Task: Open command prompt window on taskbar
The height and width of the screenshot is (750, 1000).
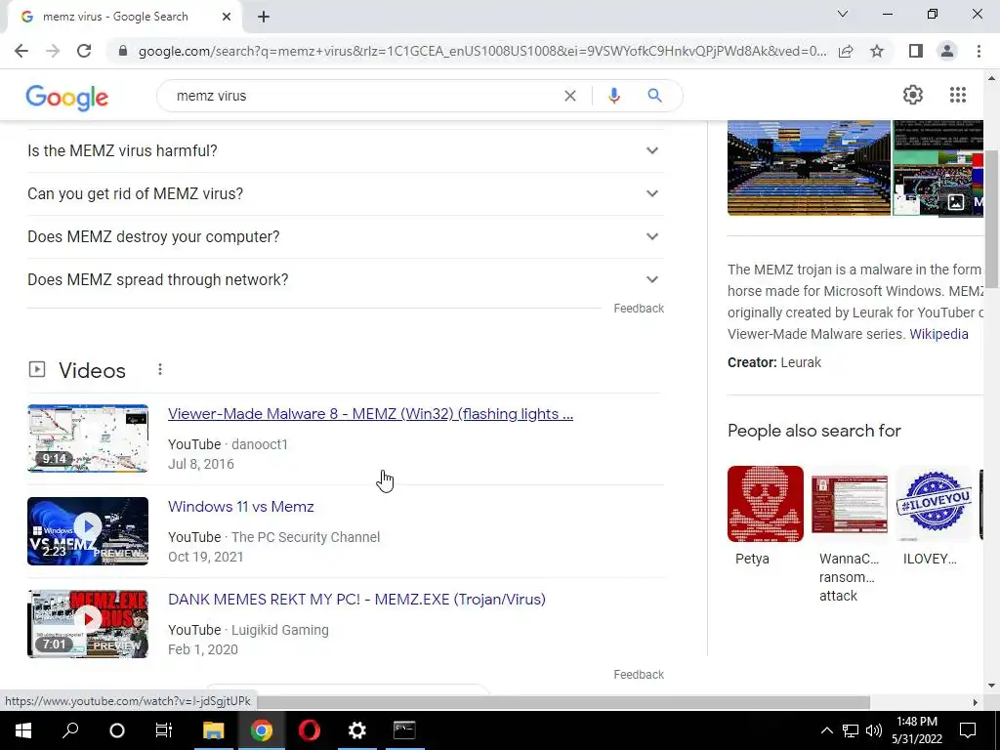Action: tap(404, 730)
